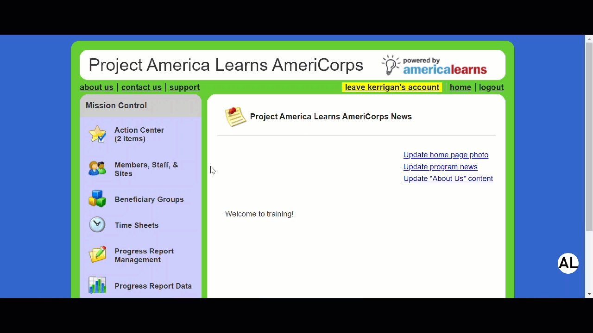Click the Beneficiary Groups colored blocks icon
Viewport: 593px width, 333px height.
(x=97, y=199)
